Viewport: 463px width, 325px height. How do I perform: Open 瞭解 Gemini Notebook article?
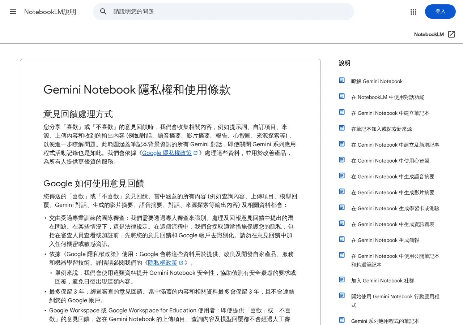coord(377,81)
